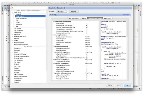Click the Manage... button
The image size is (143, 96).
(x=74, y=11)
